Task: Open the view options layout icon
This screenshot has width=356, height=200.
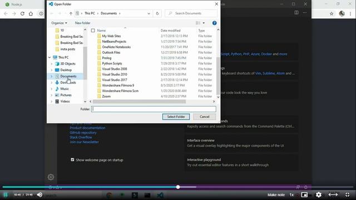Action: [198, 23]
